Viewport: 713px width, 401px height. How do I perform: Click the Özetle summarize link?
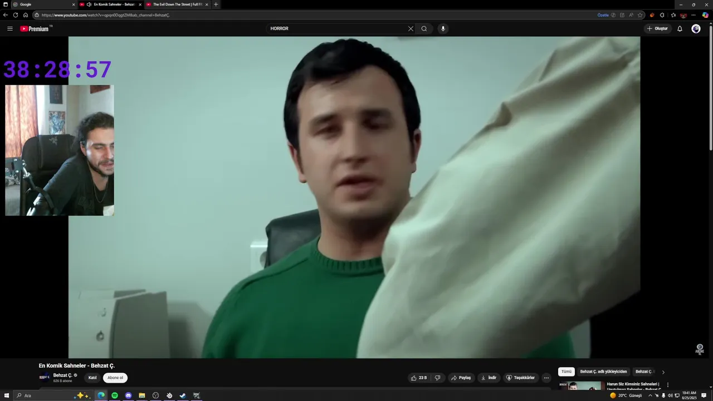(x=603, y=15)
